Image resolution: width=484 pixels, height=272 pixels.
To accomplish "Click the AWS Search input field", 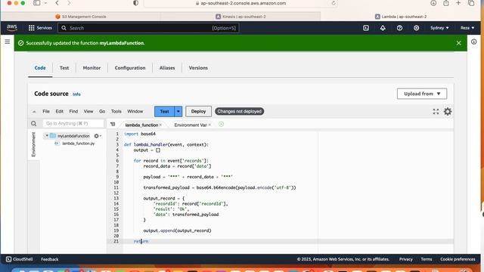I will coord(148,28).
